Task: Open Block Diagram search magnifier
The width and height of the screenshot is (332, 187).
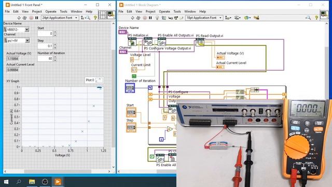Action: pyautogui.click(x=309, y=18)
